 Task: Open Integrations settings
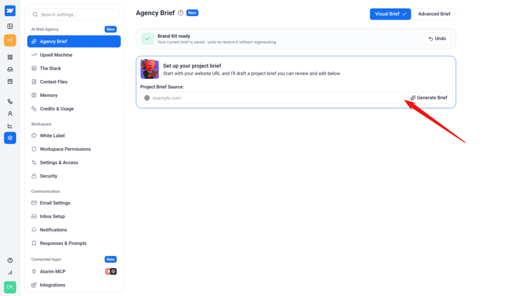[74, 285]
